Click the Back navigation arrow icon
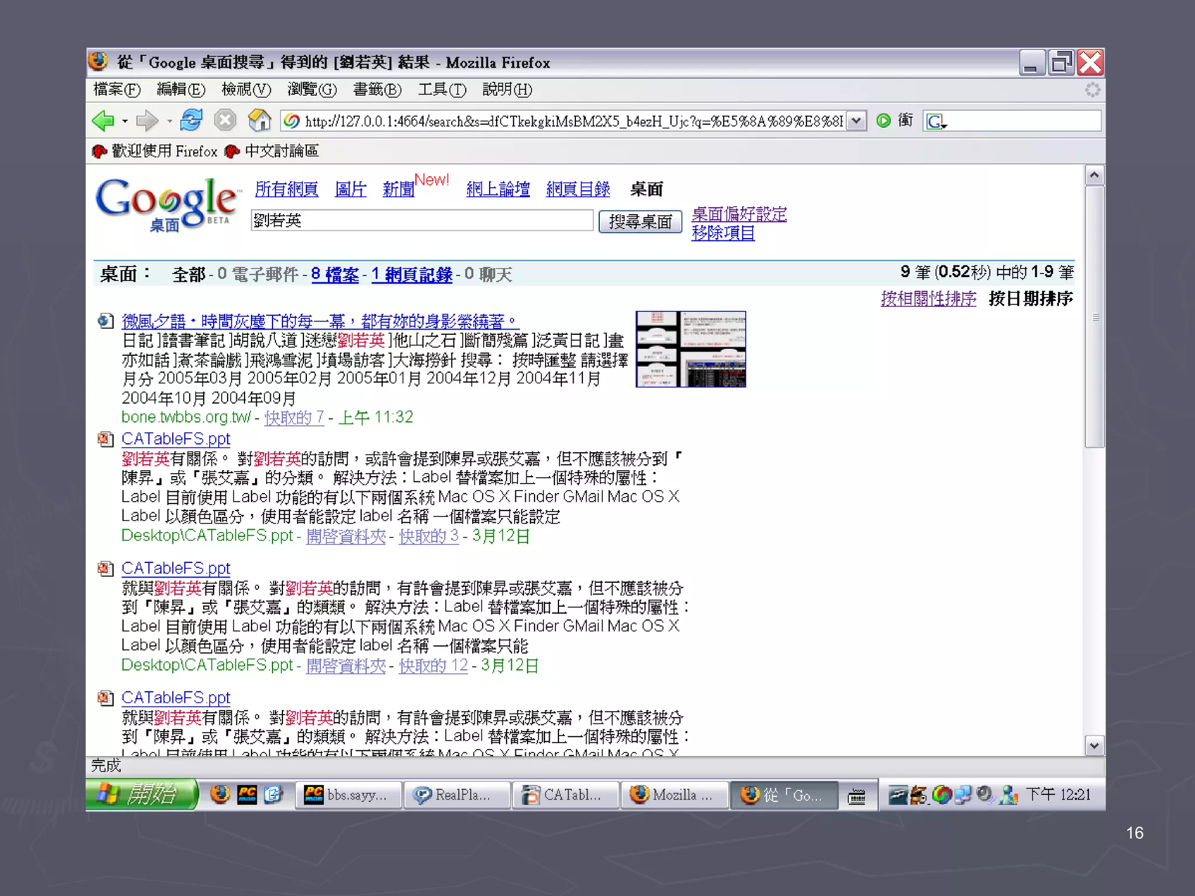Image resolution: width=1195 pixels, height=896 pixels. pyautogui.click(x=103, y=121)
